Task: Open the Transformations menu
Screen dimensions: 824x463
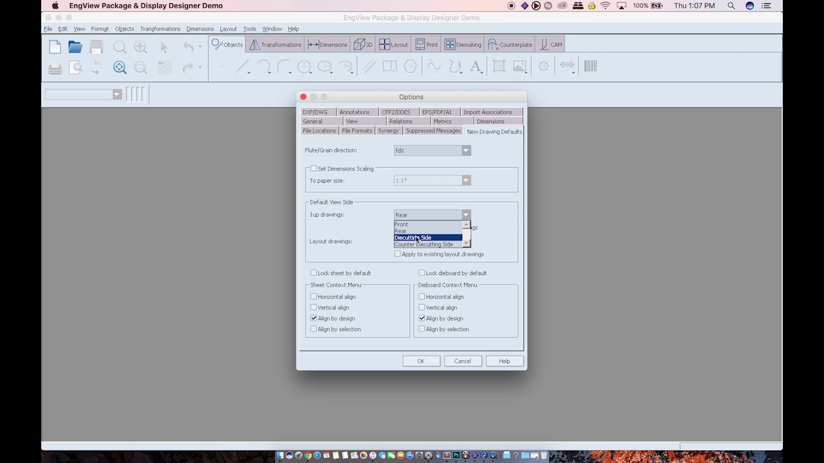Action: [x=160, y=29]
